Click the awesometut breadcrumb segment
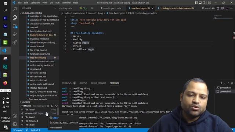Viewport: 235px width, 132px height. [79, 13]
